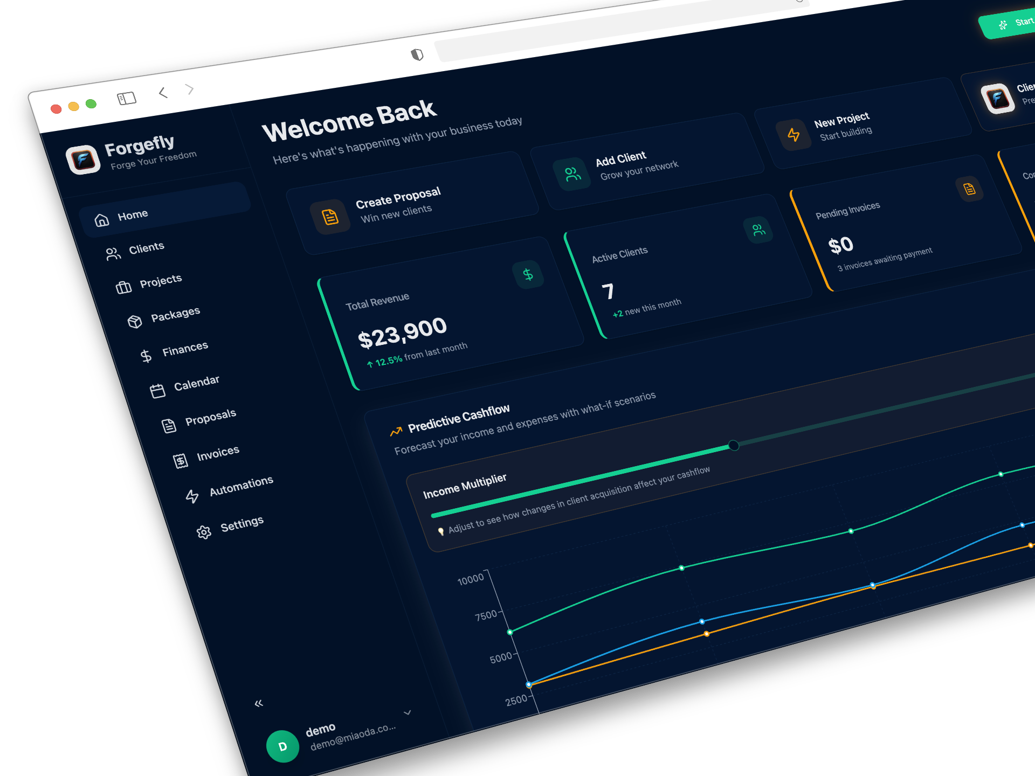Click the browser back arrow
Viewport: 1035px width, 776px height.
coord(163,93)
